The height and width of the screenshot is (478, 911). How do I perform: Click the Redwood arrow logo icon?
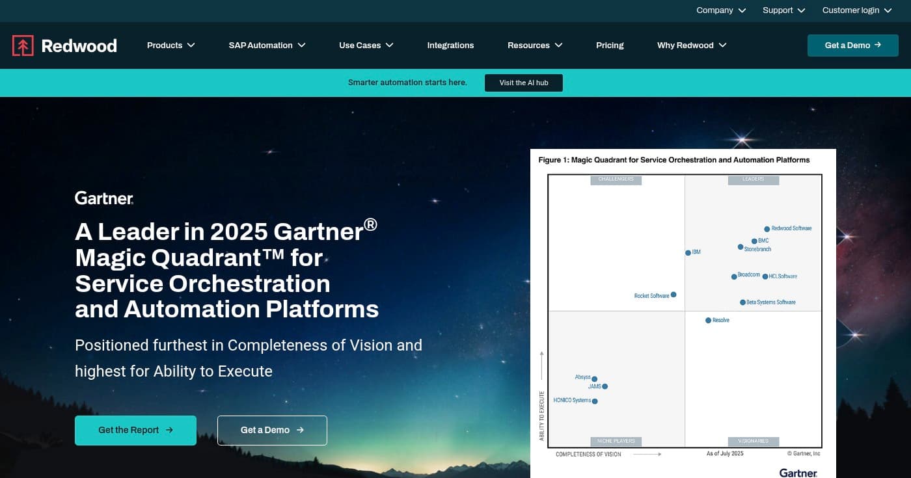(23, 46)
